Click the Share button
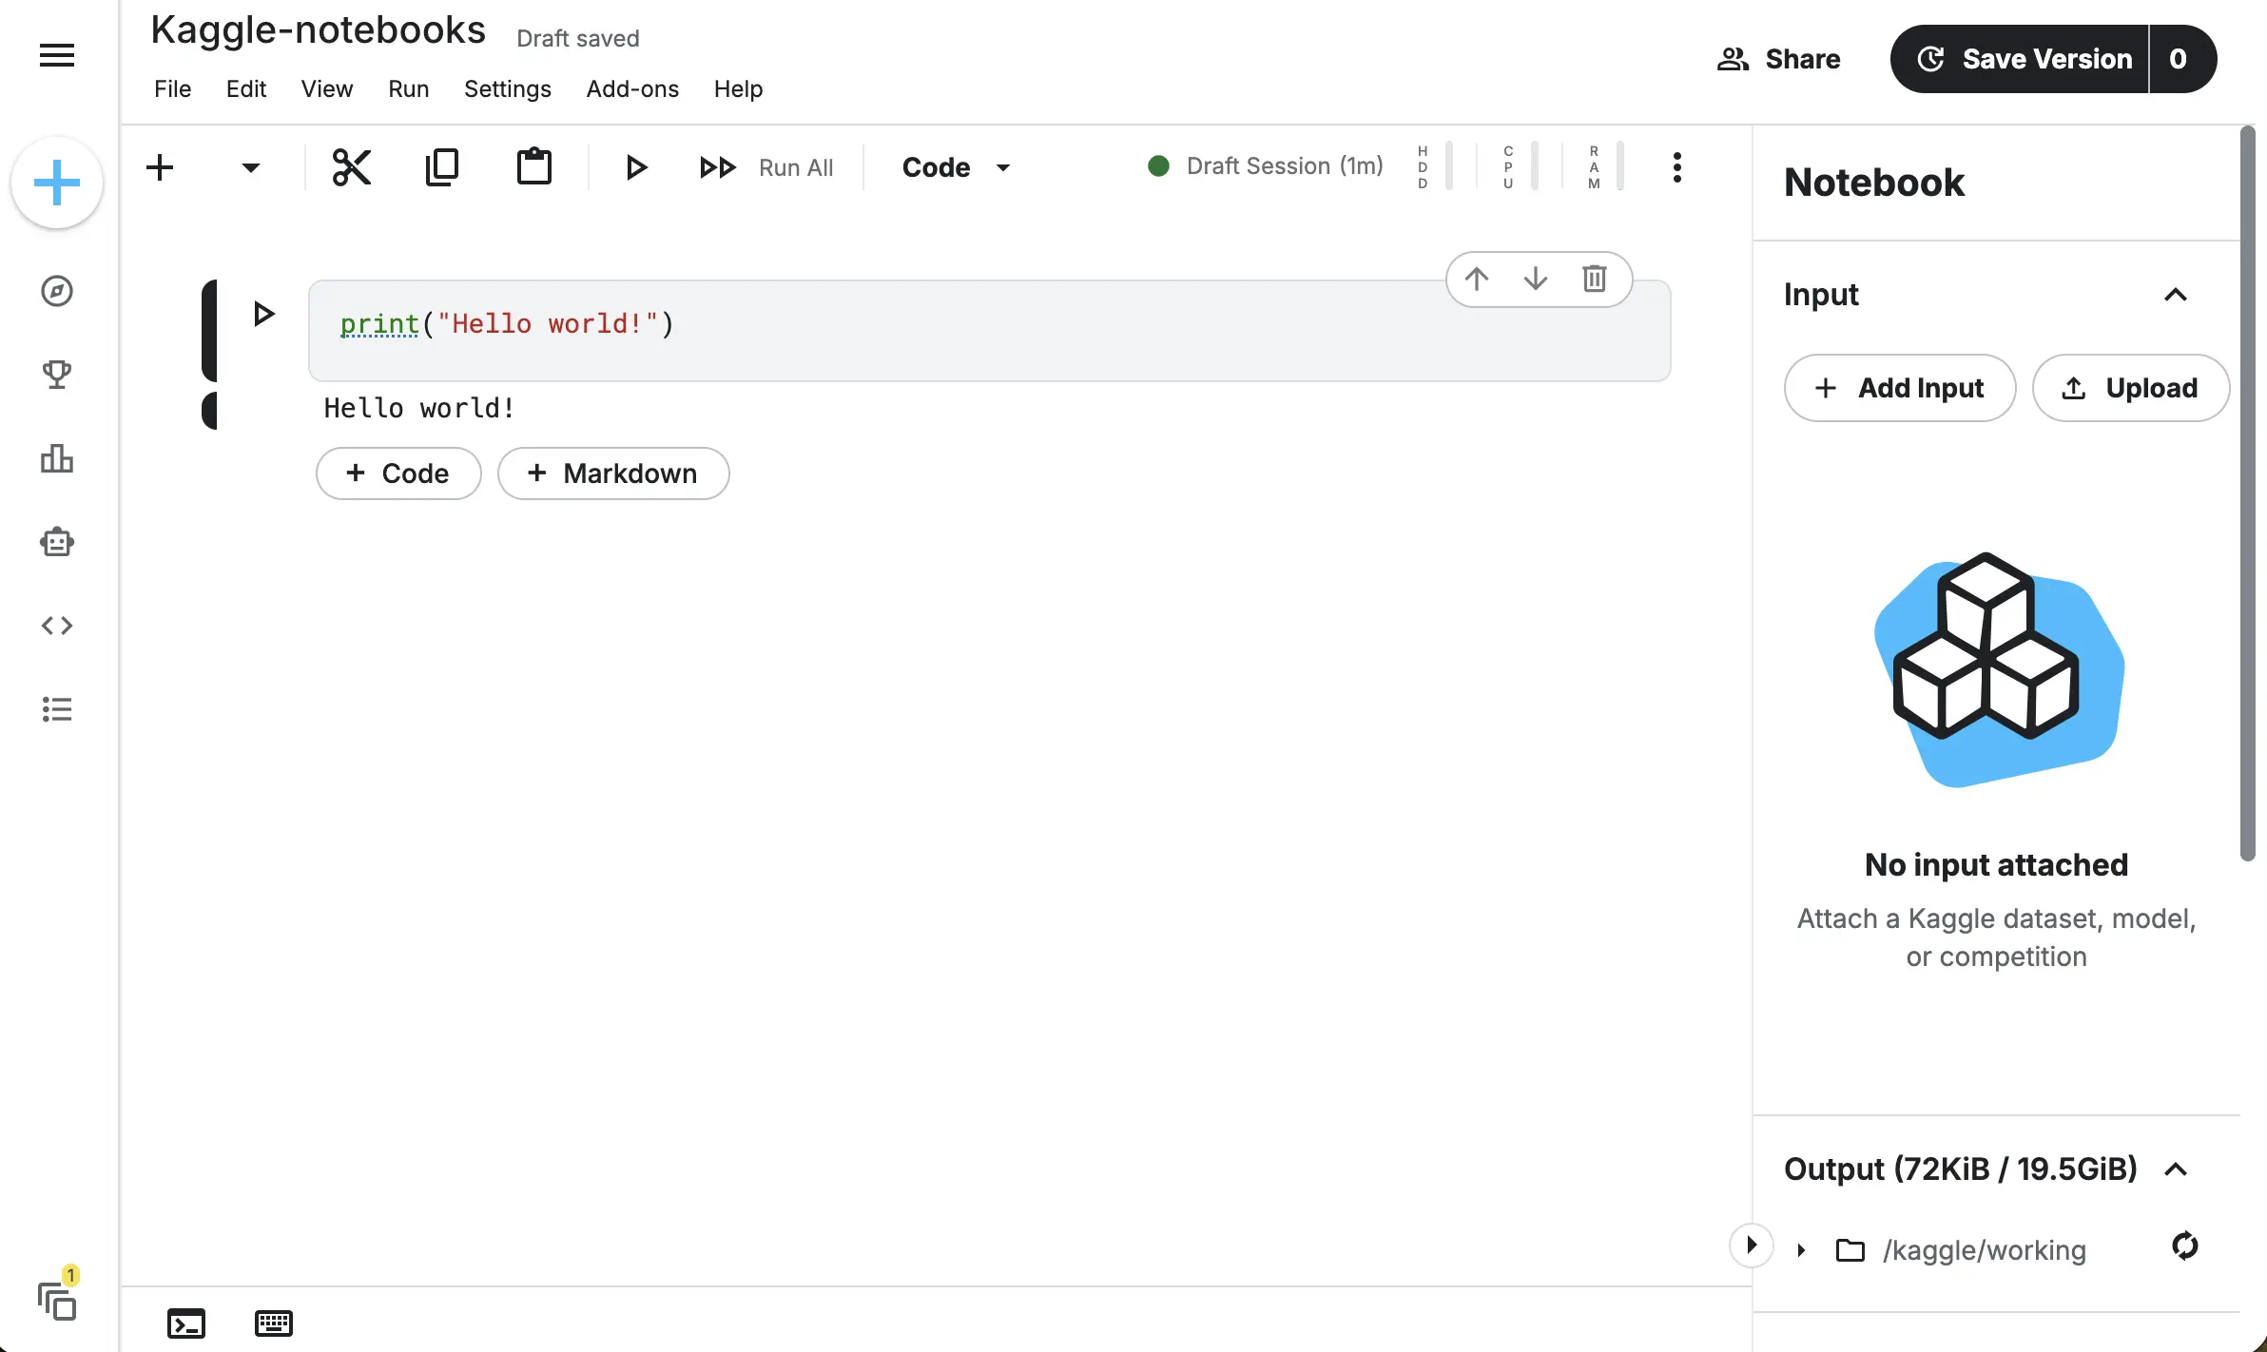Viewport: 2267px width, 1352px height. (x=1779, y=59)
